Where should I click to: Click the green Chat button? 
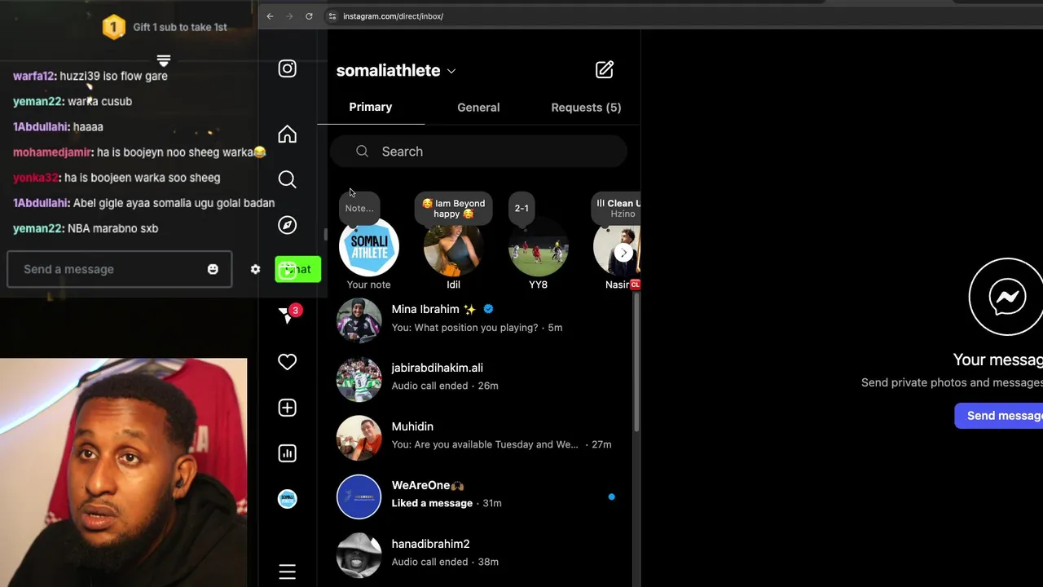click(x=297, y=269)
